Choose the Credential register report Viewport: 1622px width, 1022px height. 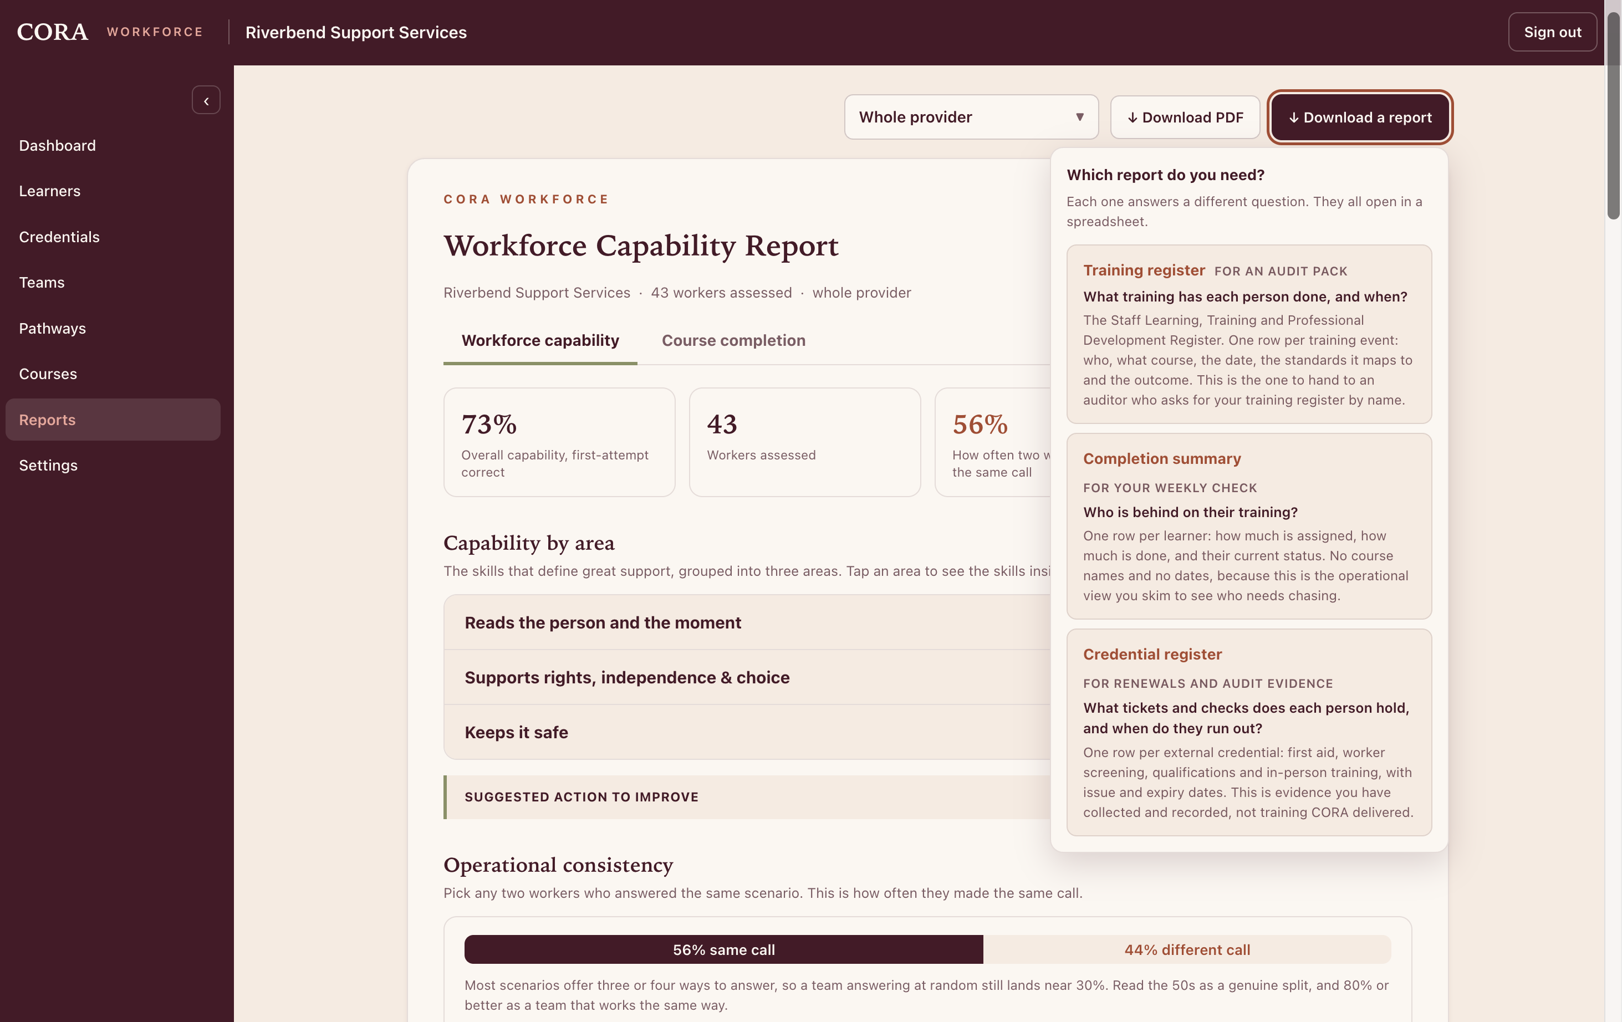pos(1248,732)
